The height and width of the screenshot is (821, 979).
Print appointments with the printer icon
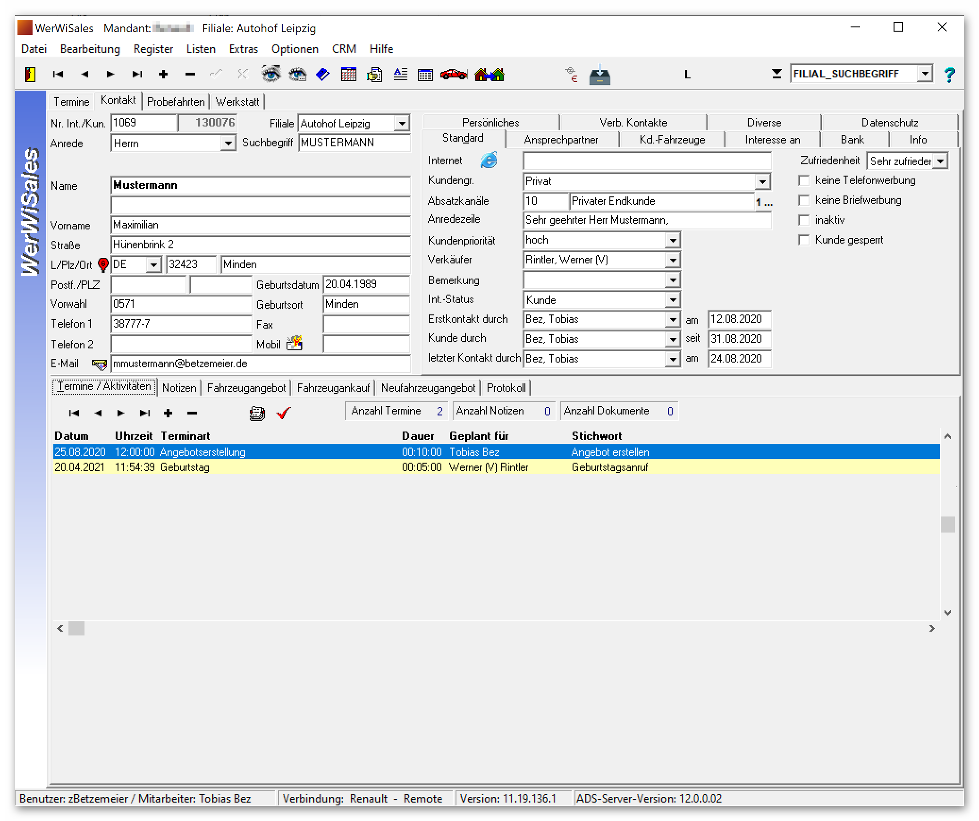257,414
